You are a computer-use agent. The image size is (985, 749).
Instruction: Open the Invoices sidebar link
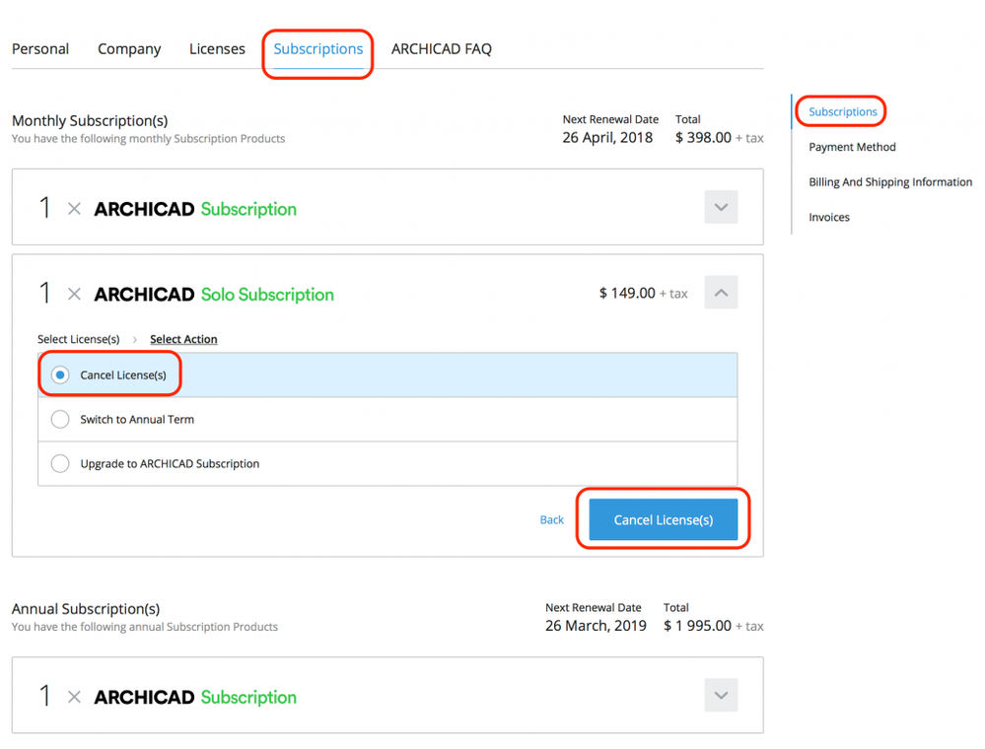828,217
